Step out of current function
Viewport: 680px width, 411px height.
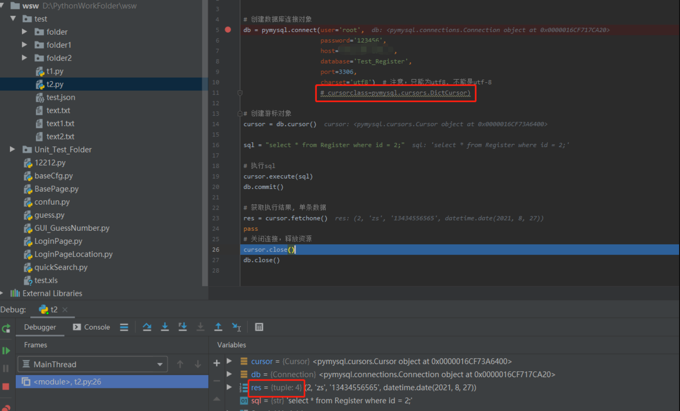tap(219, 327)
